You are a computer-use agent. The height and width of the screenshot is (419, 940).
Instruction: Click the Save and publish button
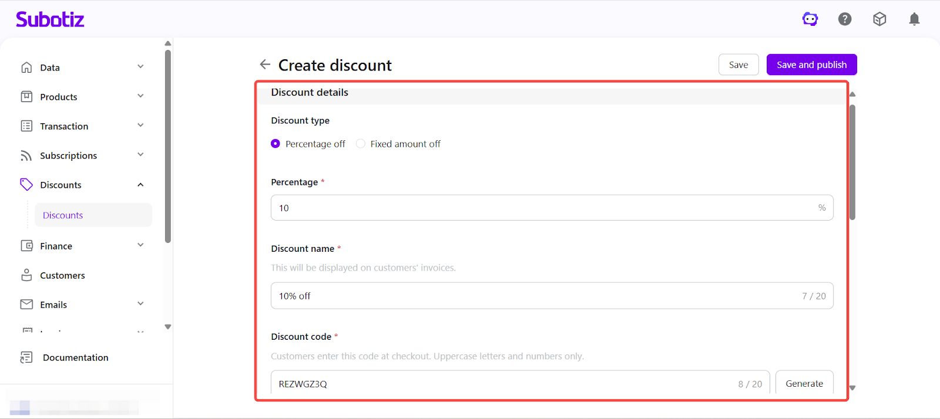pyautogui.click(x=811, y=65)
